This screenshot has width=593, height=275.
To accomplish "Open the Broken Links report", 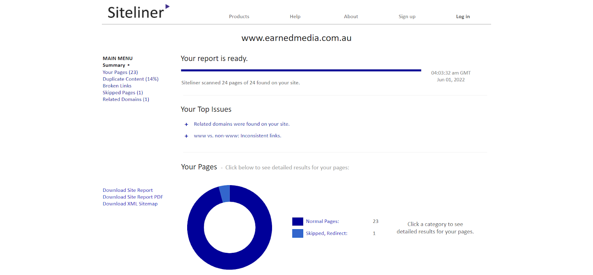I will pos(117,86).
